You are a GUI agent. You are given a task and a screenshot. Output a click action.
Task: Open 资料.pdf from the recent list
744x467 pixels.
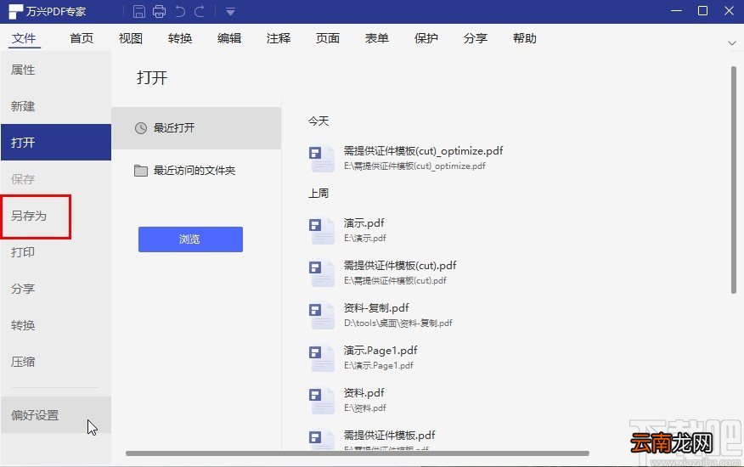(364, 393)
